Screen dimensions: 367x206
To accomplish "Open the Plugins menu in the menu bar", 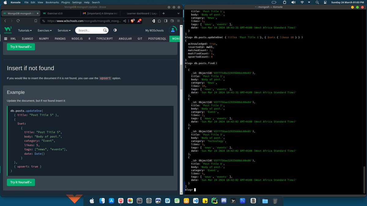I will click(x=65, y=2).
